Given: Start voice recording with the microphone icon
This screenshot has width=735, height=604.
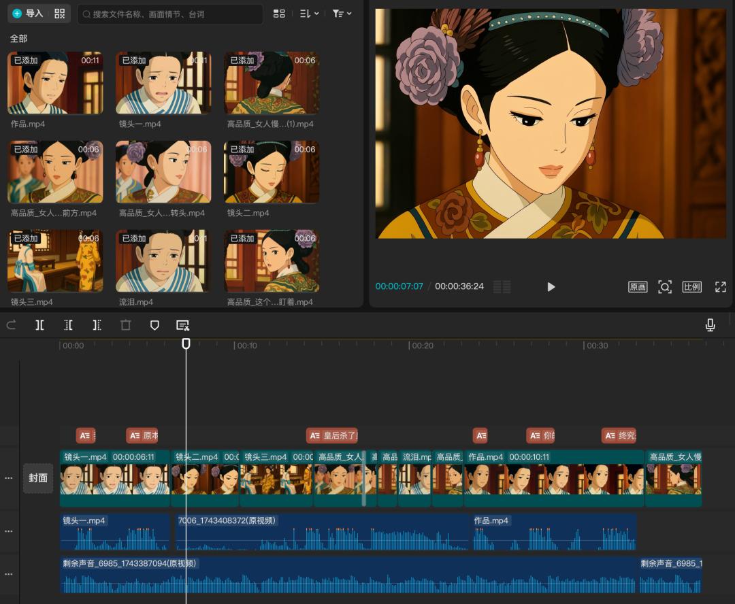Looking at the screenshot, I should pyautogui.click(x=710, y=325).
